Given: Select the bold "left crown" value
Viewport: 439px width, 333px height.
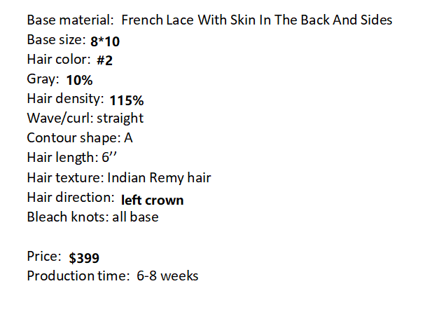Looking at the screenshot, I should point(152,200).
